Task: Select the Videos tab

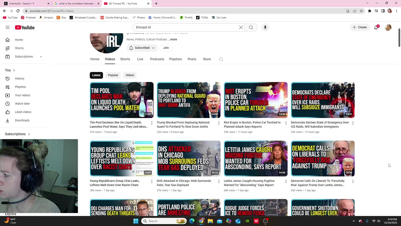Action: [110, 59]
